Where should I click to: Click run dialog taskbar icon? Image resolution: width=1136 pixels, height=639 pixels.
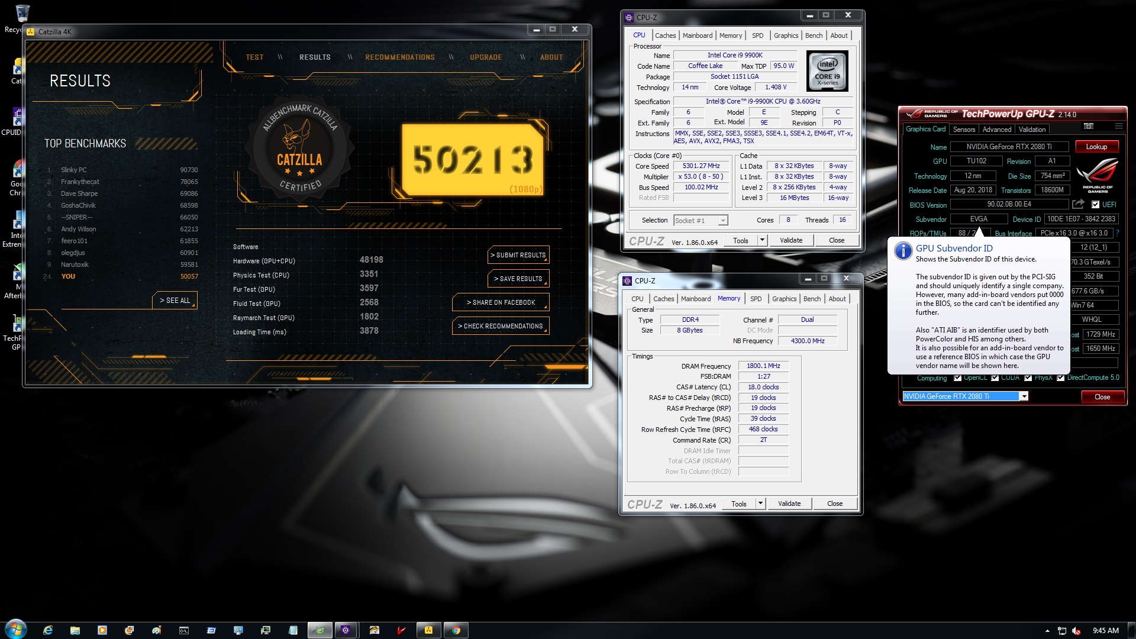(x=211, y=630)
